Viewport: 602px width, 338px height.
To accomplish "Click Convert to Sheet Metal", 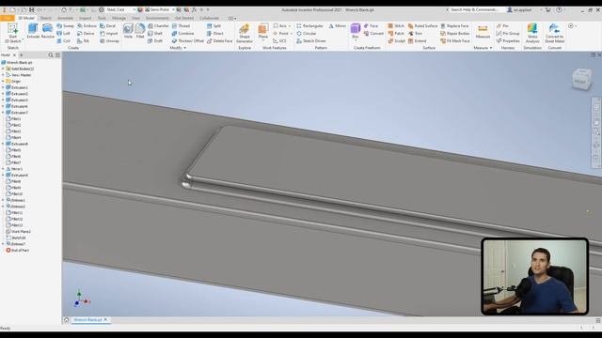I will 554,33.
